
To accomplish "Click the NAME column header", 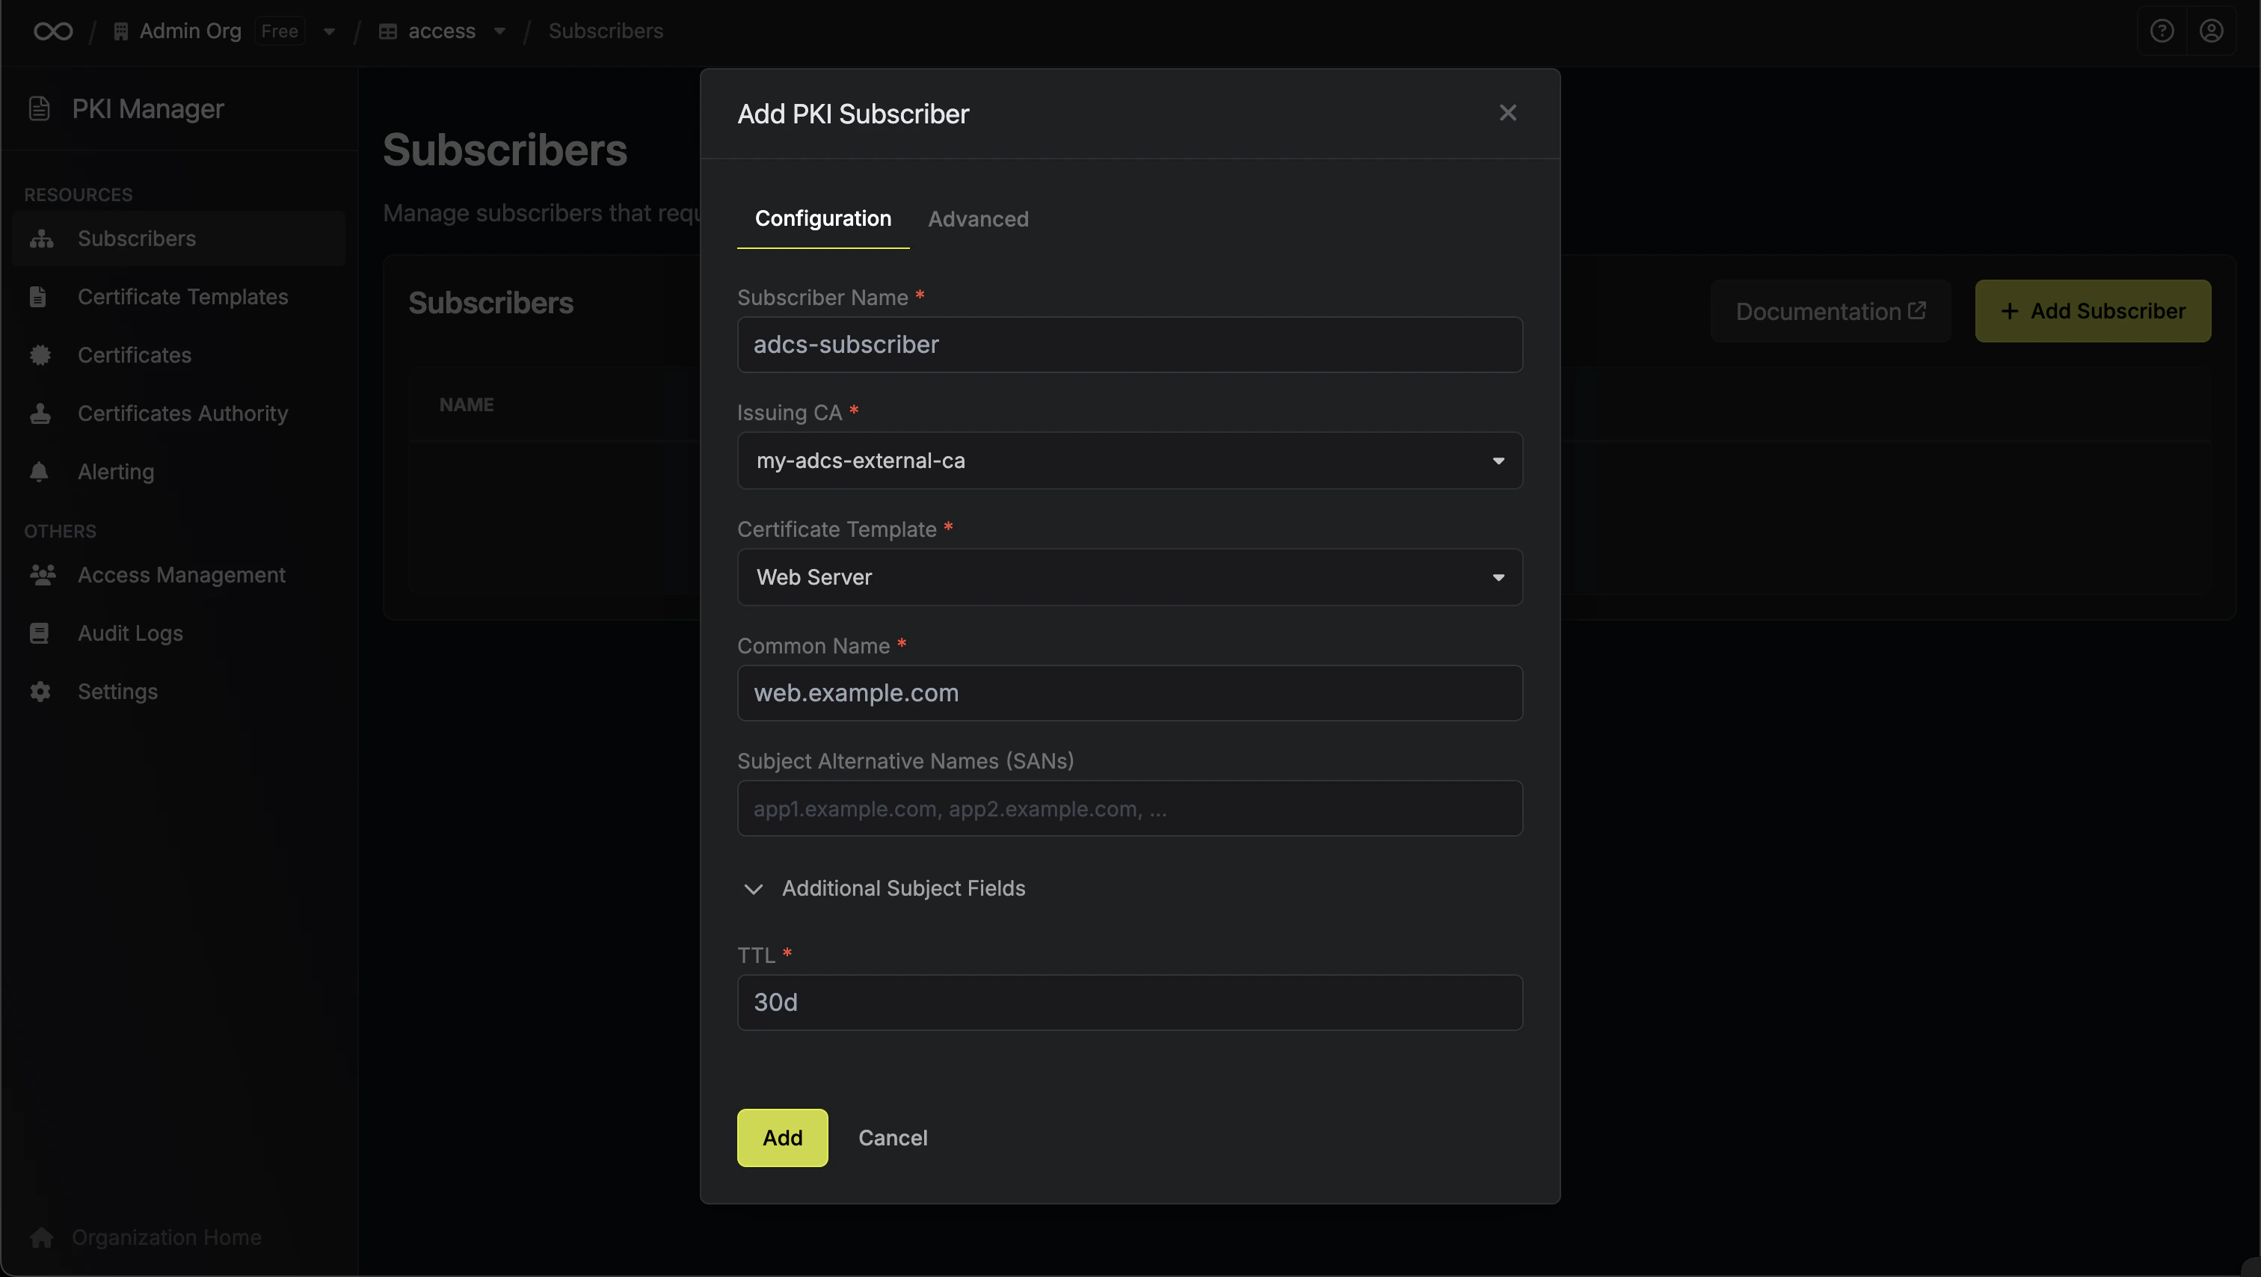I will (466, 404).
